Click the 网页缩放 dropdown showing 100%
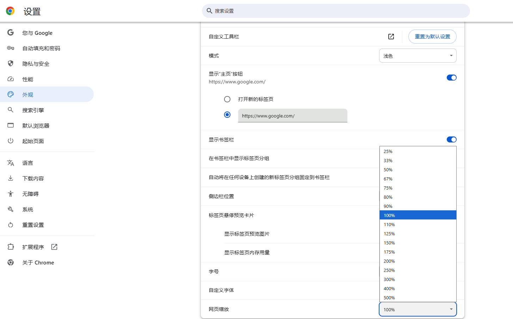Viewport: 513px width, 319px height. coord(418,310)
